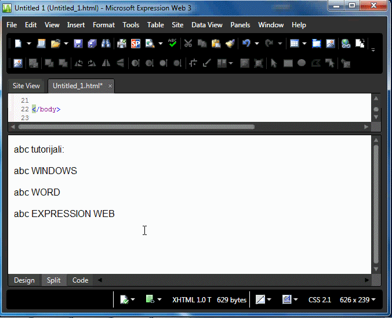
Task: Click the Save icon in toolbar
Action: [x=78, y=44]
